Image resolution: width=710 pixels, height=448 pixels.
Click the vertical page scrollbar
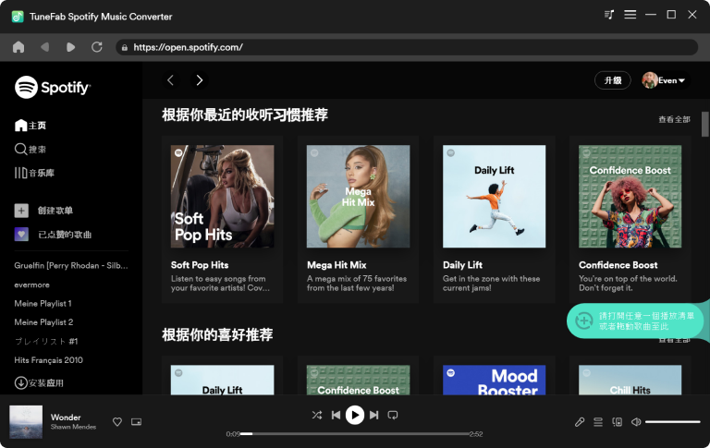tap(705, 124)
